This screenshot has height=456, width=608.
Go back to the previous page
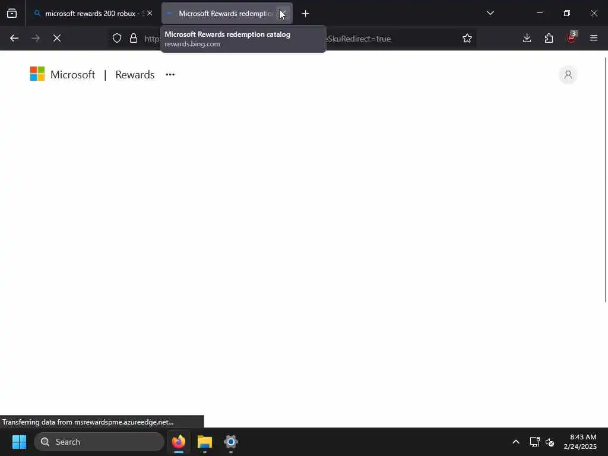pos(14,38)
